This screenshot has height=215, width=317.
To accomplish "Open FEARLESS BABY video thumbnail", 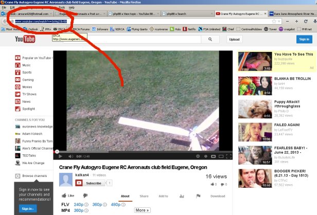I will tap(255, 155).
